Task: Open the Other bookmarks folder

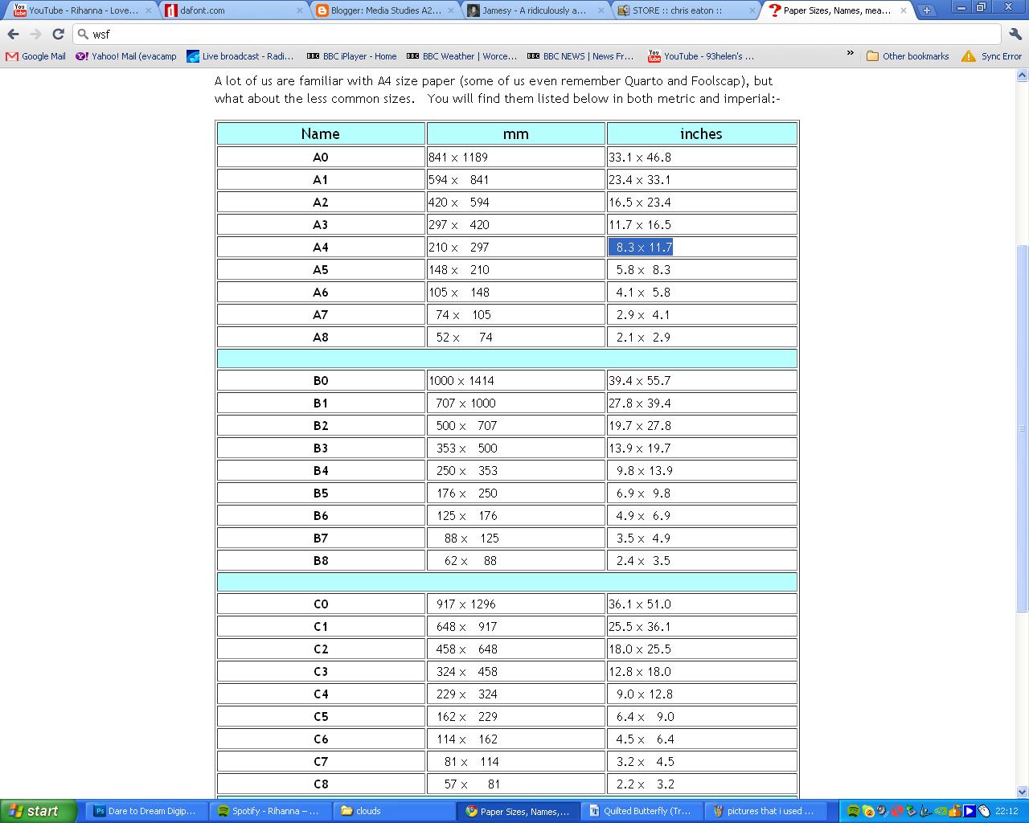Action: (908, 56)
